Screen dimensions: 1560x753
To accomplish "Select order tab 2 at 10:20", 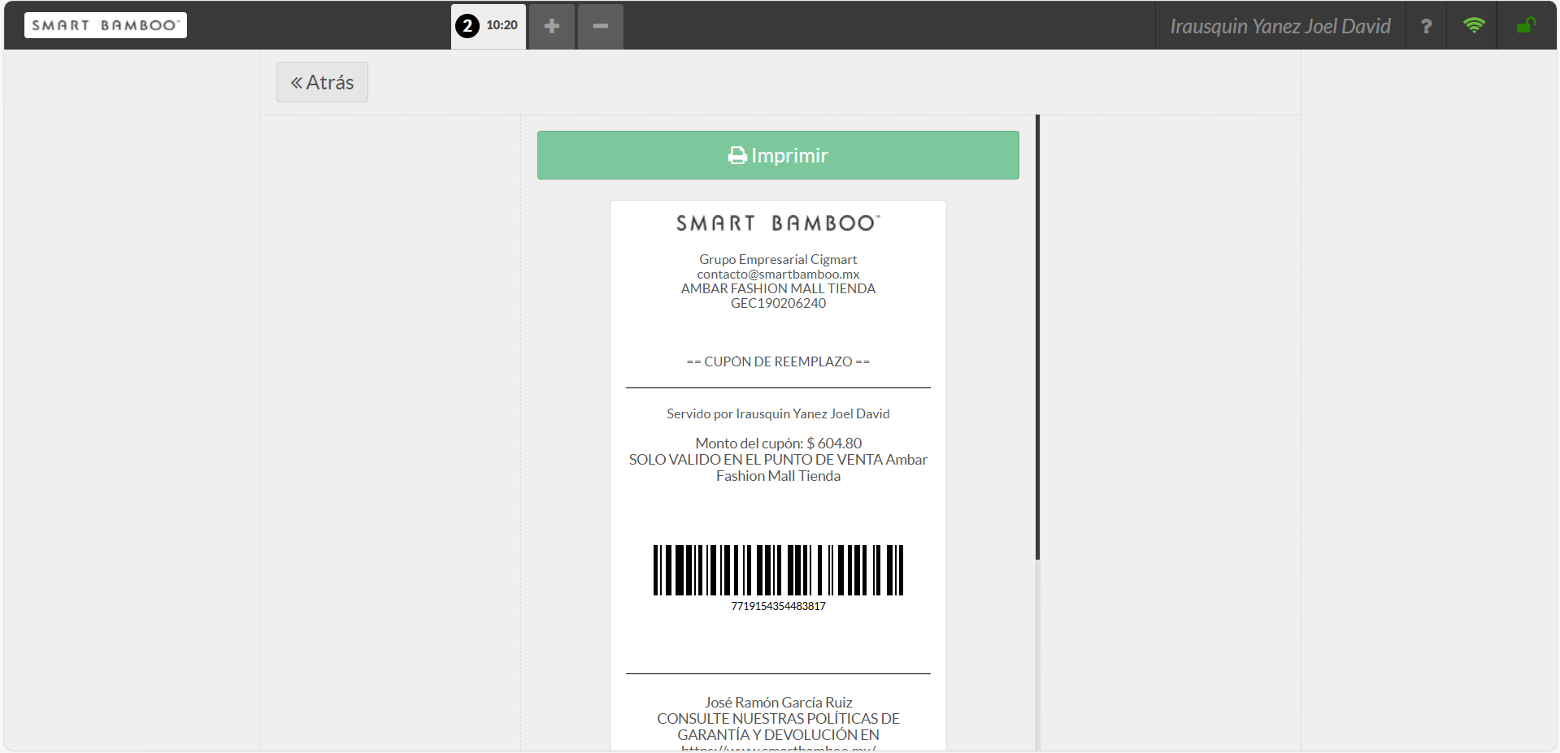I will (489, 26).
